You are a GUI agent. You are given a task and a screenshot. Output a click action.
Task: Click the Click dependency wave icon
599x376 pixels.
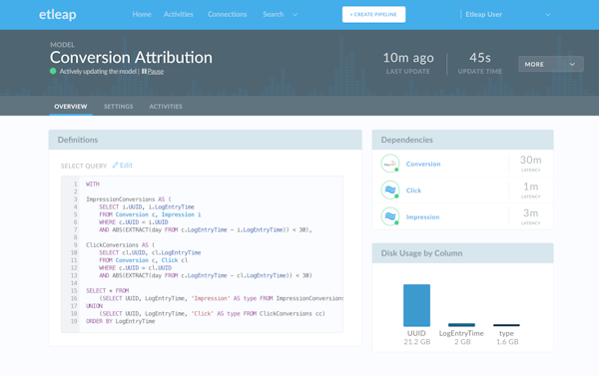[x=390, y=189]
